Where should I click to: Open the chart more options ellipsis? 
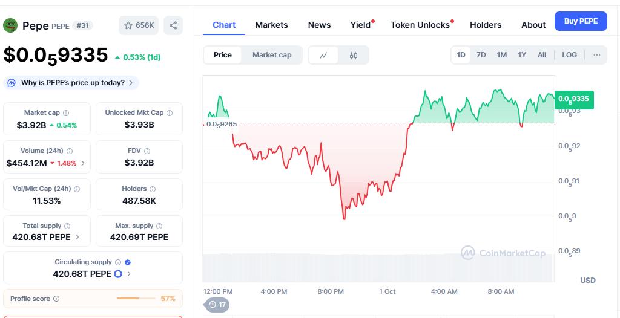597,55
